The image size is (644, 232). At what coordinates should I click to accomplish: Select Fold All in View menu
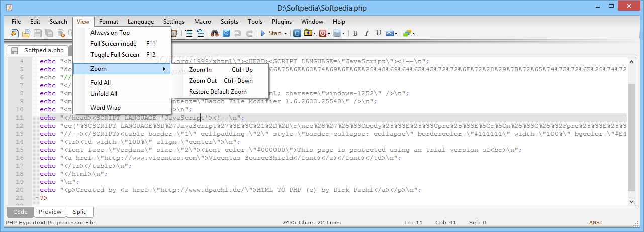[101, 83]
